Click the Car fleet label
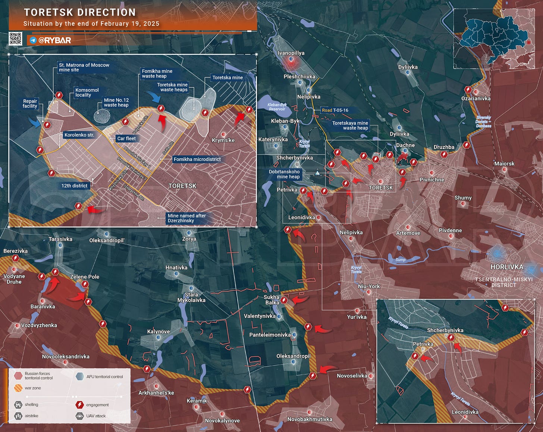 (126, 138)
